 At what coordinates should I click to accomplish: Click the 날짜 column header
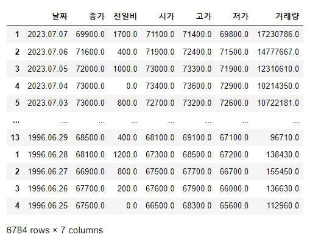(60, 16)
